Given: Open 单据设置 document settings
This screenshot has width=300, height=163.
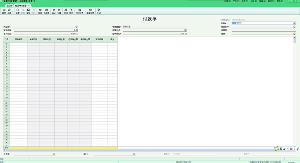Looking at the screenshot, I should tap(90, 11).
